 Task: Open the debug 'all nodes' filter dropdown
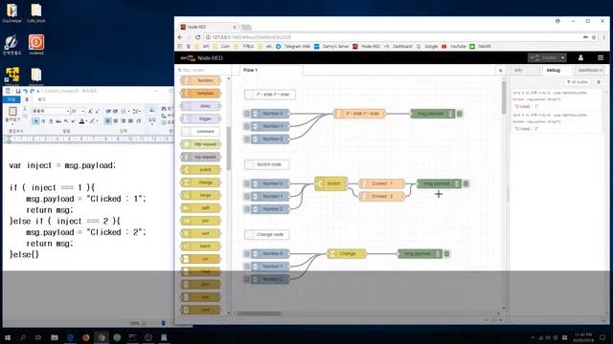coord(578,82)
